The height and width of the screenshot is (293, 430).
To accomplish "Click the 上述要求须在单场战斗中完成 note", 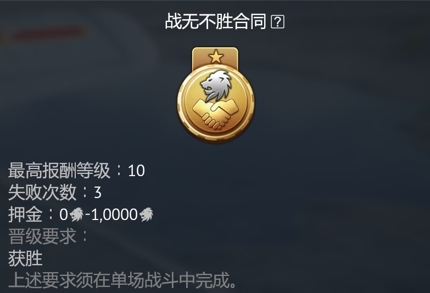I will click(x=122, y=280).
